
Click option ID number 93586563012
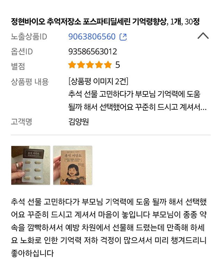(93, 51)
